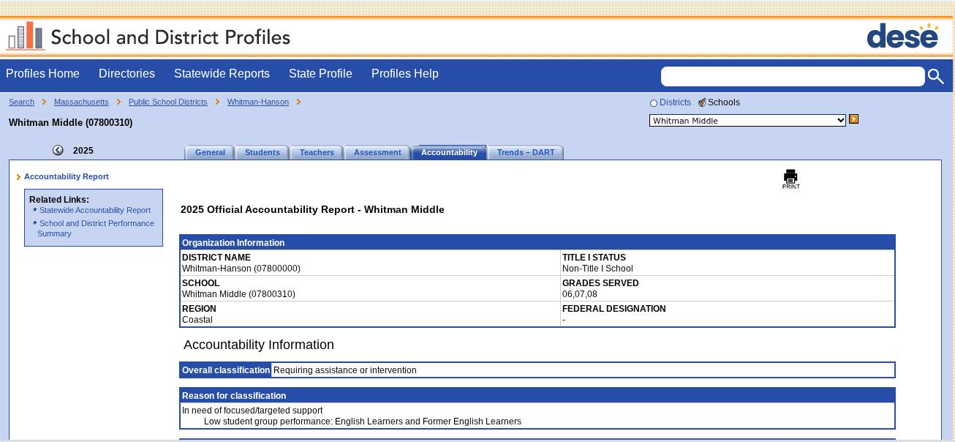Image resolution: width=955 pixels, height=442 pixels.
Task: Switch to the Trends – DART tab
Action: [526, 152]
